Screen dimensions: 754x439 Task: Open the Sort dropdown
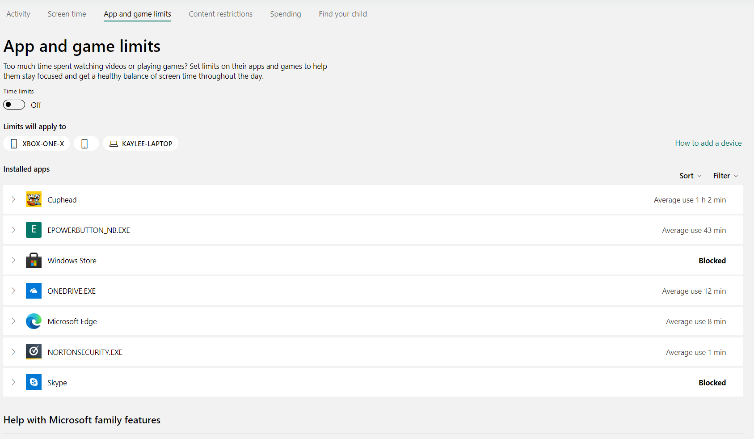(691, 176)
